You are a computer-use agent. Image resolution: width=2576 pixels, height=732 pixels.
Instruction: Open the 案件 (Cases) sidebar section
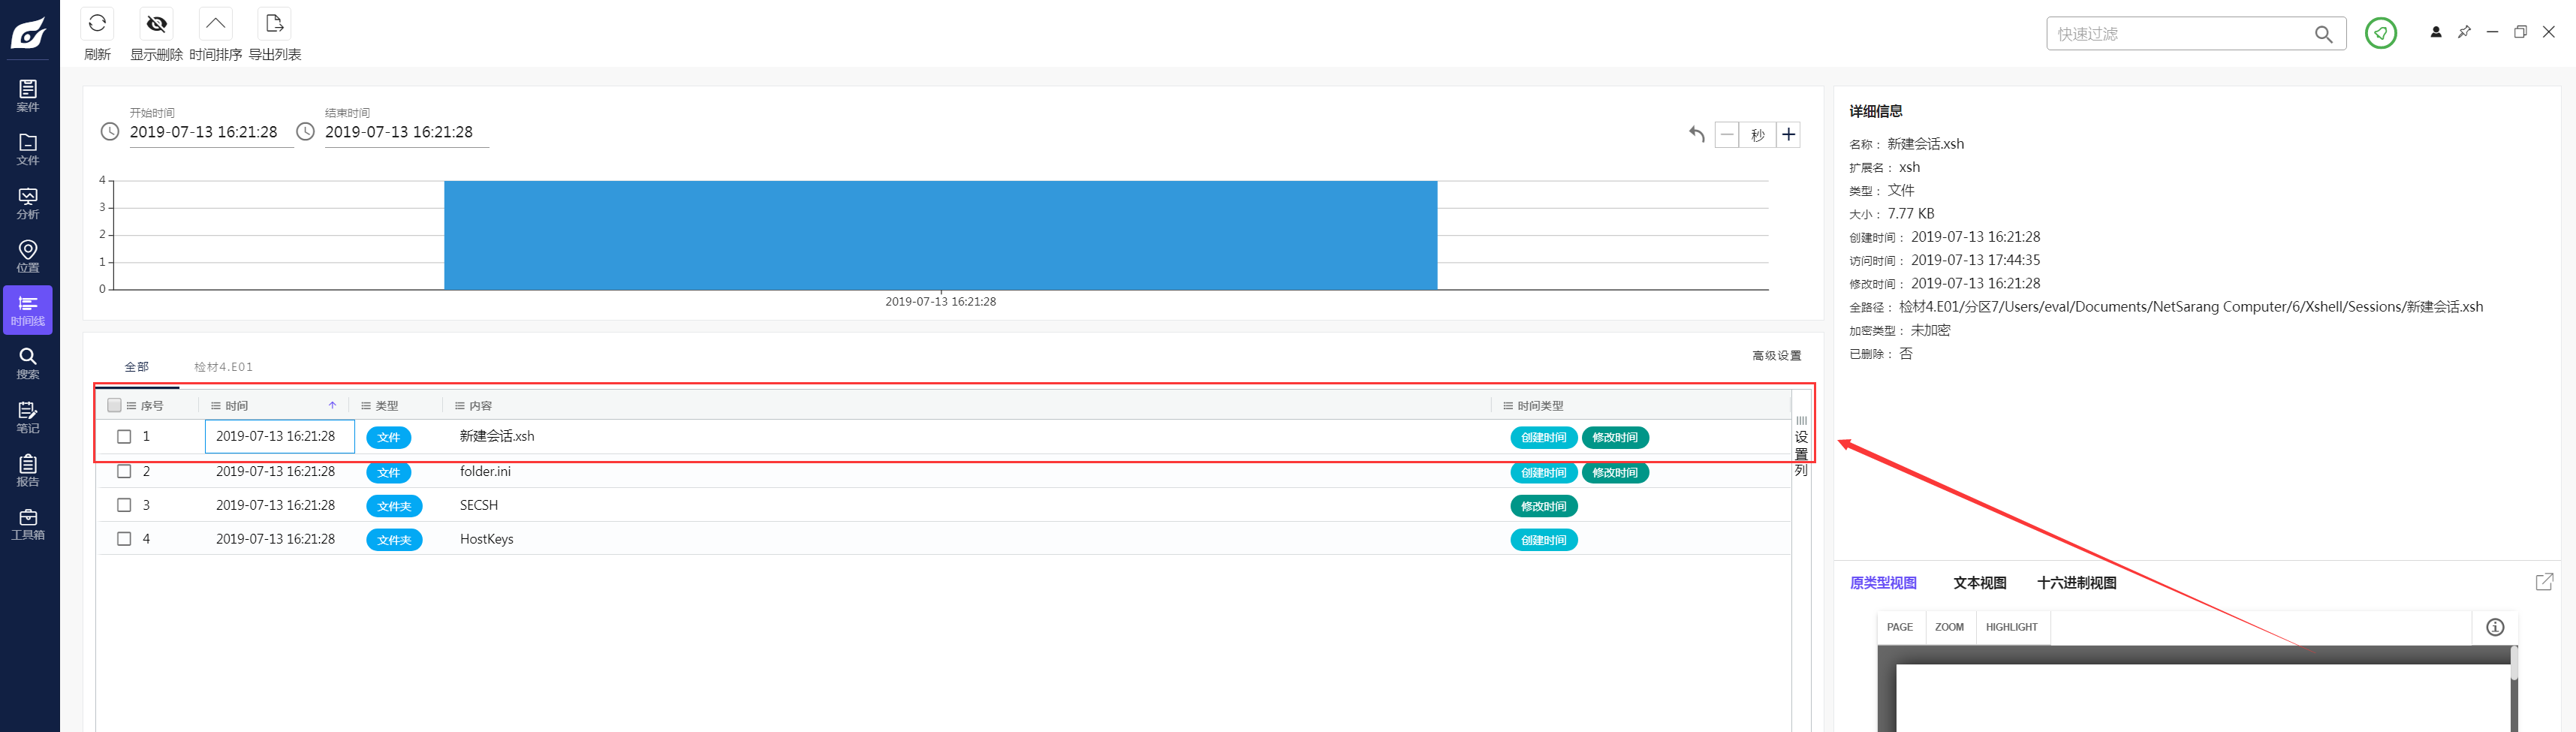pyautogui.click(x=28, y=96)
